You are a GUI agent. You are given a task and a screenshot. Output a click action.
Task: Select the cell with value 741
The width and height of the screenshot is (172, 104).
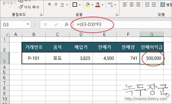tap(128, 58)
